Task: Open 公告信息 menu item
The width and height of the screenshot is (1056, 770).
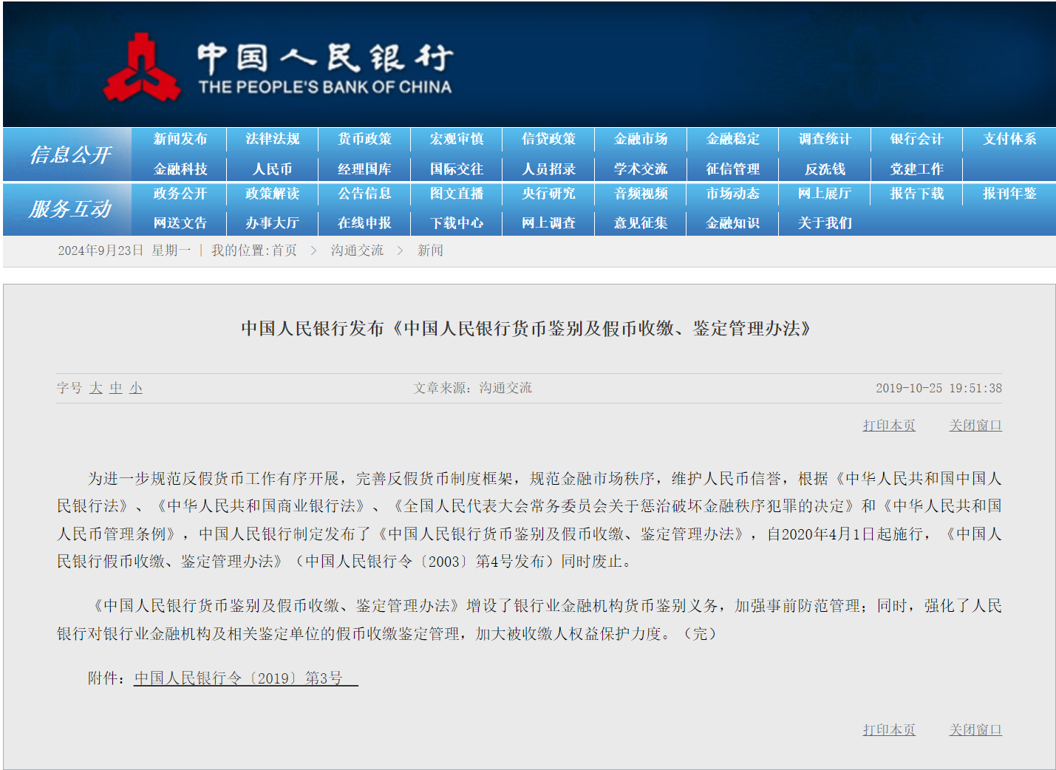Action: [x=364, y=194]
